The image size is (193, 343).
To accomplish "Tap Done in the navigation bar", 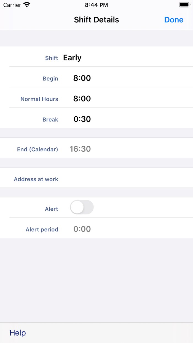I will coord(174,20).
